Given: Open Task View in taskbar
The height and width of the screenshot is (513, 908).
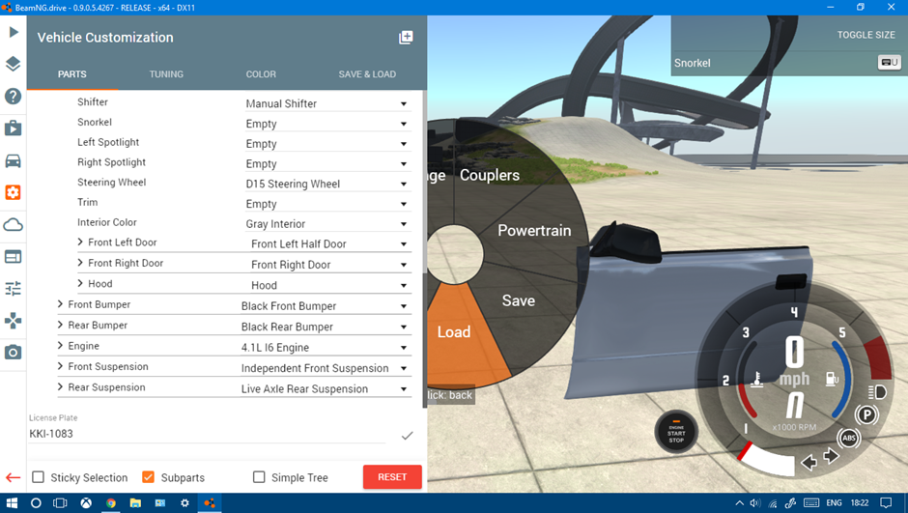Looking at the screenshot, I should 60,503.
